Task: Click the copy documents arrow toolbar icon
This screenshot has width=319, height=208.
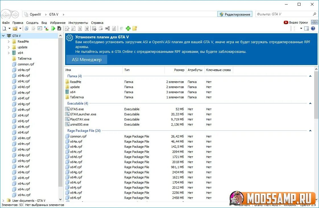Action: pos(101,28)
